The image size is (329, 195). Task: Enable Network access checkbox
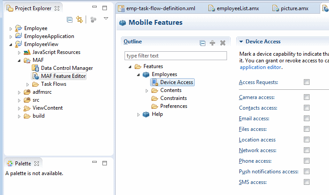tap(306, 150)
